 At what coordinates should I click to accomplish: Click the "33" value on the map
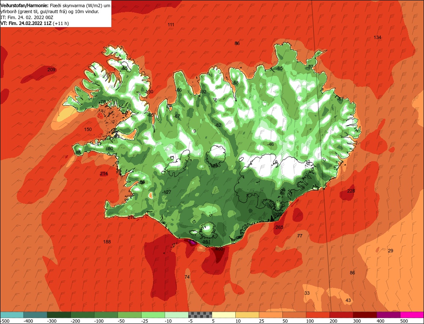[x=307, y=293]
